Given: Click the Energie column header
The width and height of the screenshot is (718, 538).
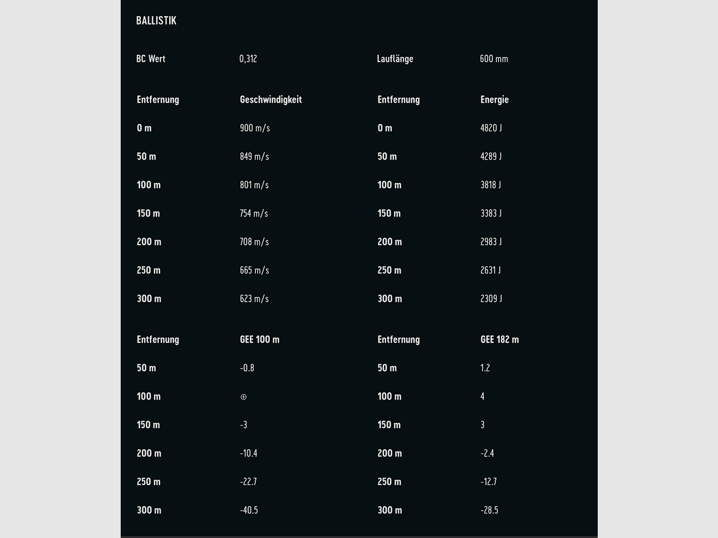Looking at the screenshot, I should 494,100.
